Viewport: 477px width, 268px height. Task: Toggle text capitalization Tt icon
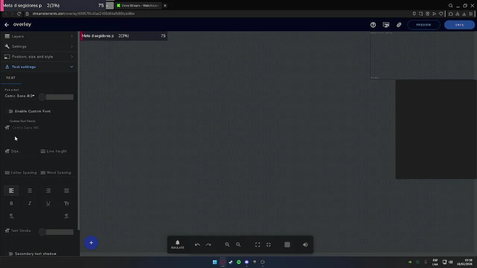[x=67, y=204]
